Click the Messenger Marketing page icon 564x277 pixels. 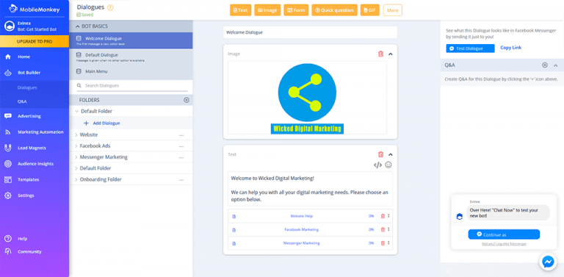tap(234, 243)
